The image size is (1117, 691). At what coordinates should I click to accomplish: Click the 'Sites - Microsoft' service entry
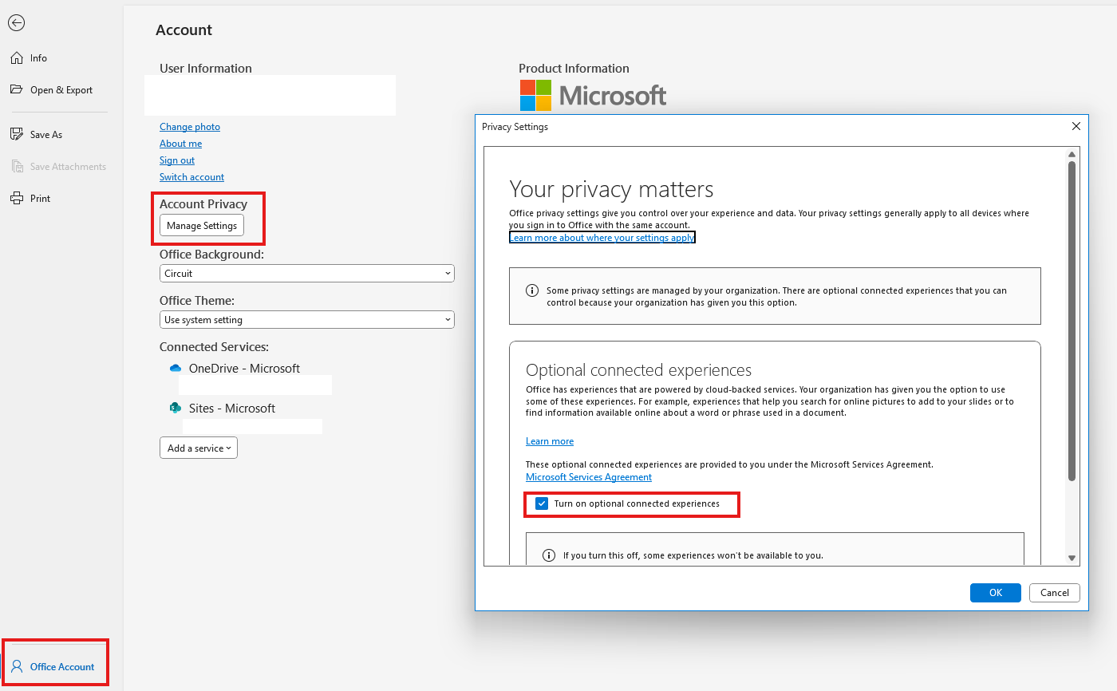click(x=232, y=408)
